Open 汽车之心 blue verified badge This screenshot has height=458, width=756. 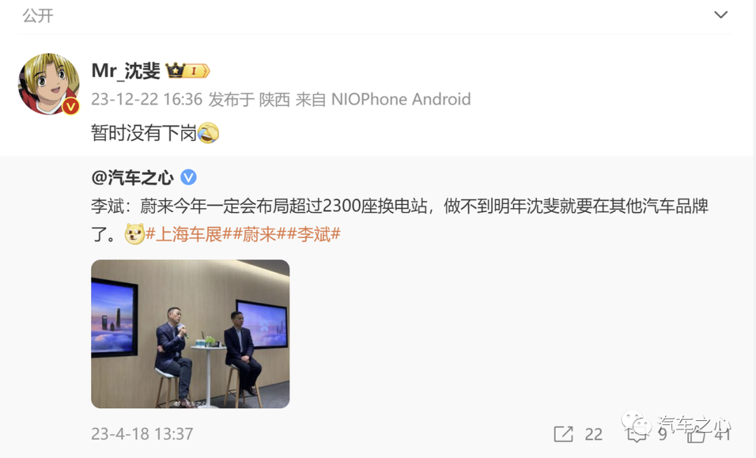coord(188,177)
